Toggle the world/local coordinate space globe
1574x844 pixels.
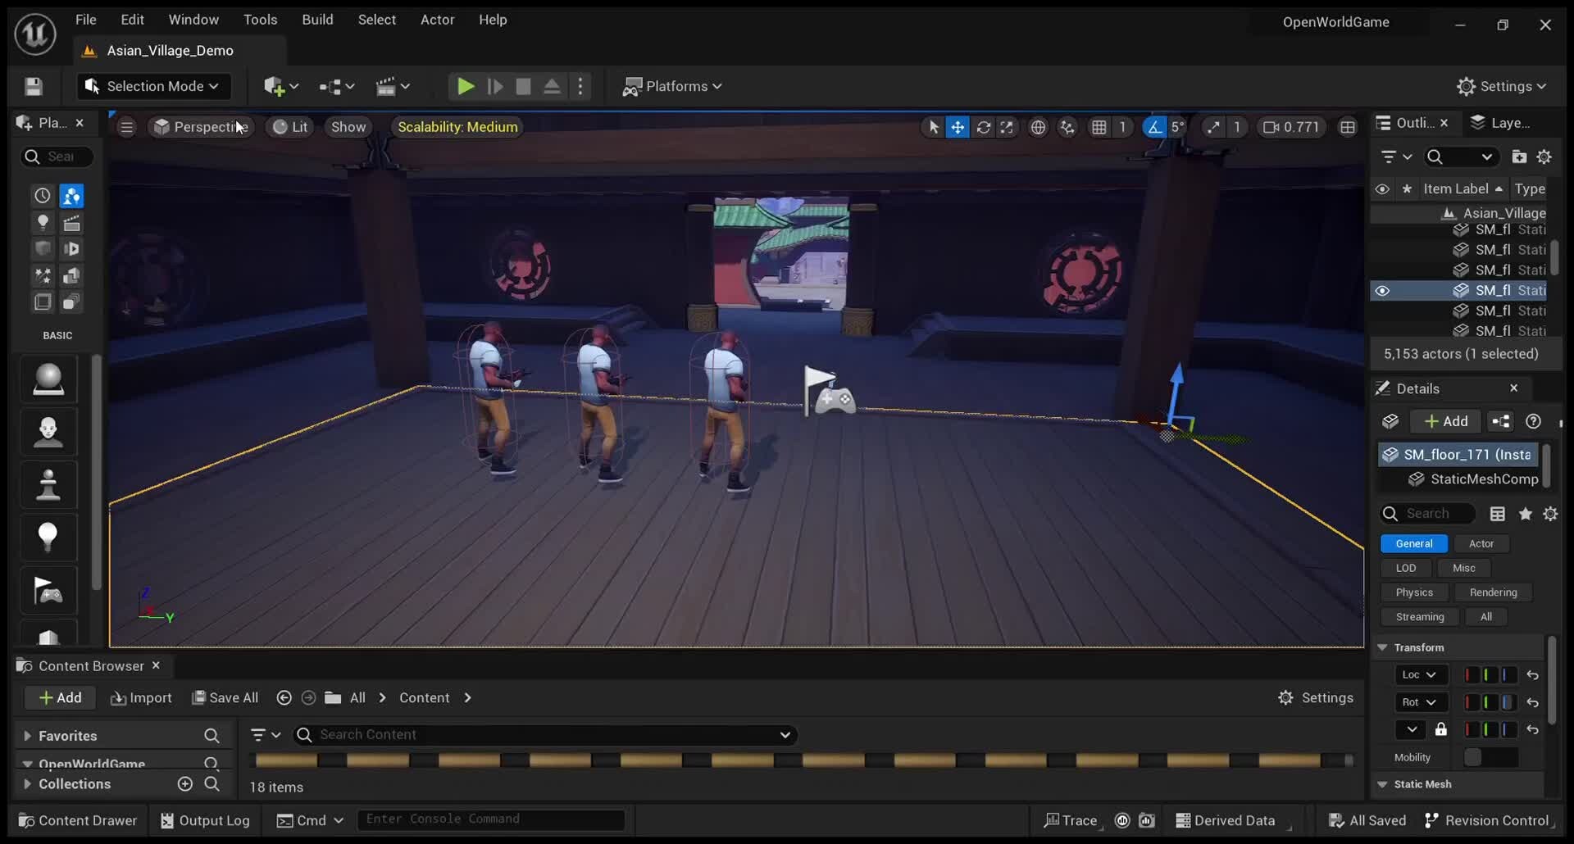point(1038,127)
